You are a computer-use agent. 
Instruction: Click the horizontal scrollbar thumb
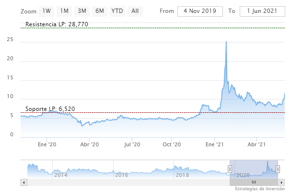pos(254,182)
